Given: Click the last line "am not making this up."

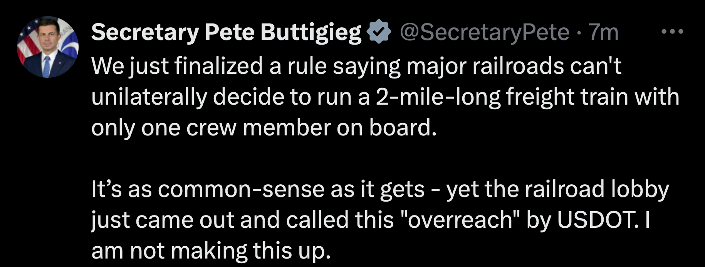Looking at the screenshot, I should pyautogui.click(x=211, y=251).
